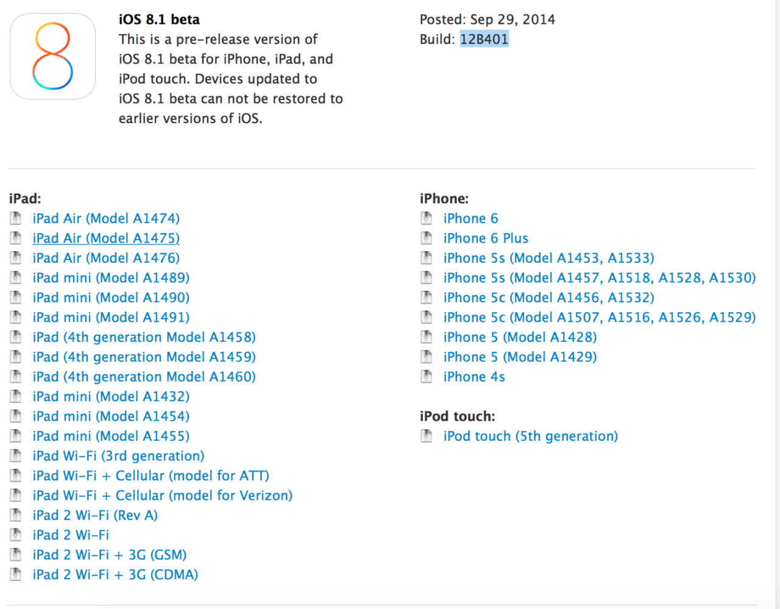
Task: Click file icon next to iPhone 6
Action: click(427, 218)
